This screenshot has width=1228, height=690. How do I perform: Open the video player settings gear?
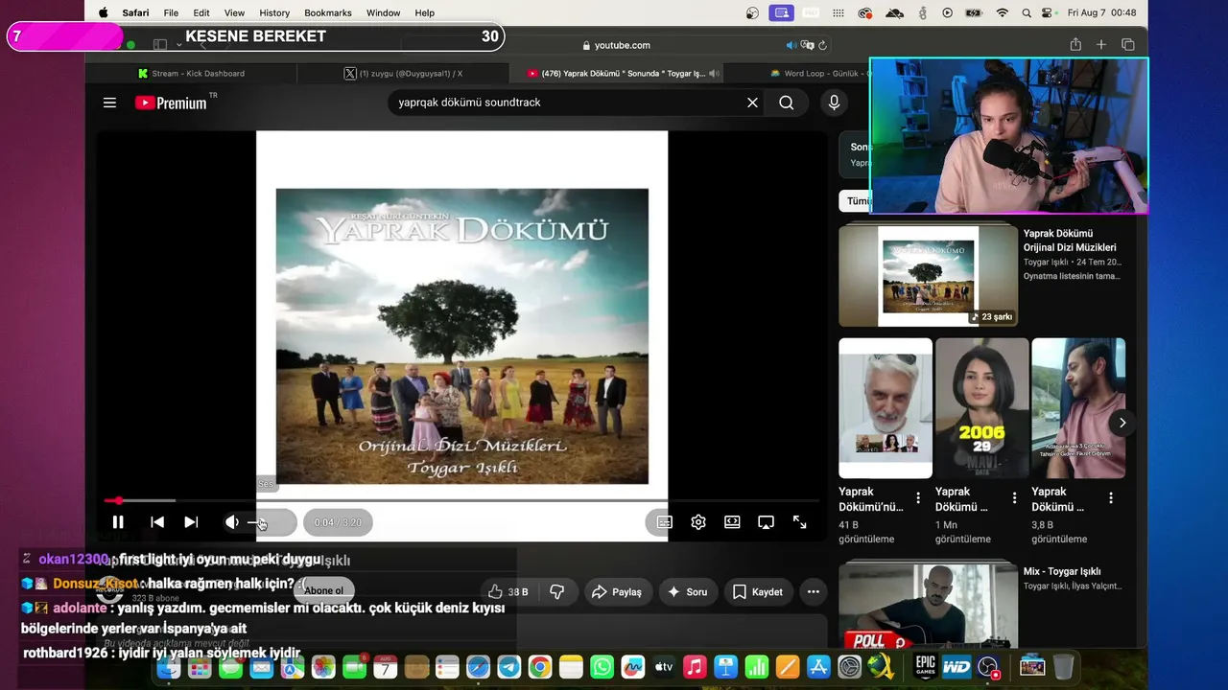(698, 522)
